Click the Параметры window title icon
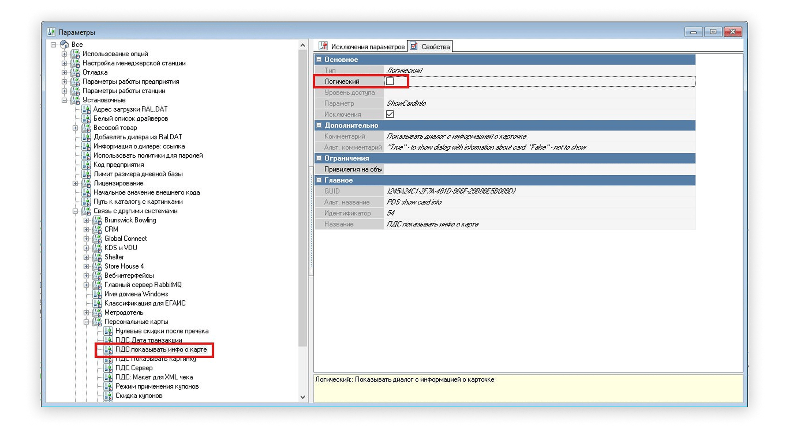The height and width of the screenshot is (428, 789). tap(51, 32)
